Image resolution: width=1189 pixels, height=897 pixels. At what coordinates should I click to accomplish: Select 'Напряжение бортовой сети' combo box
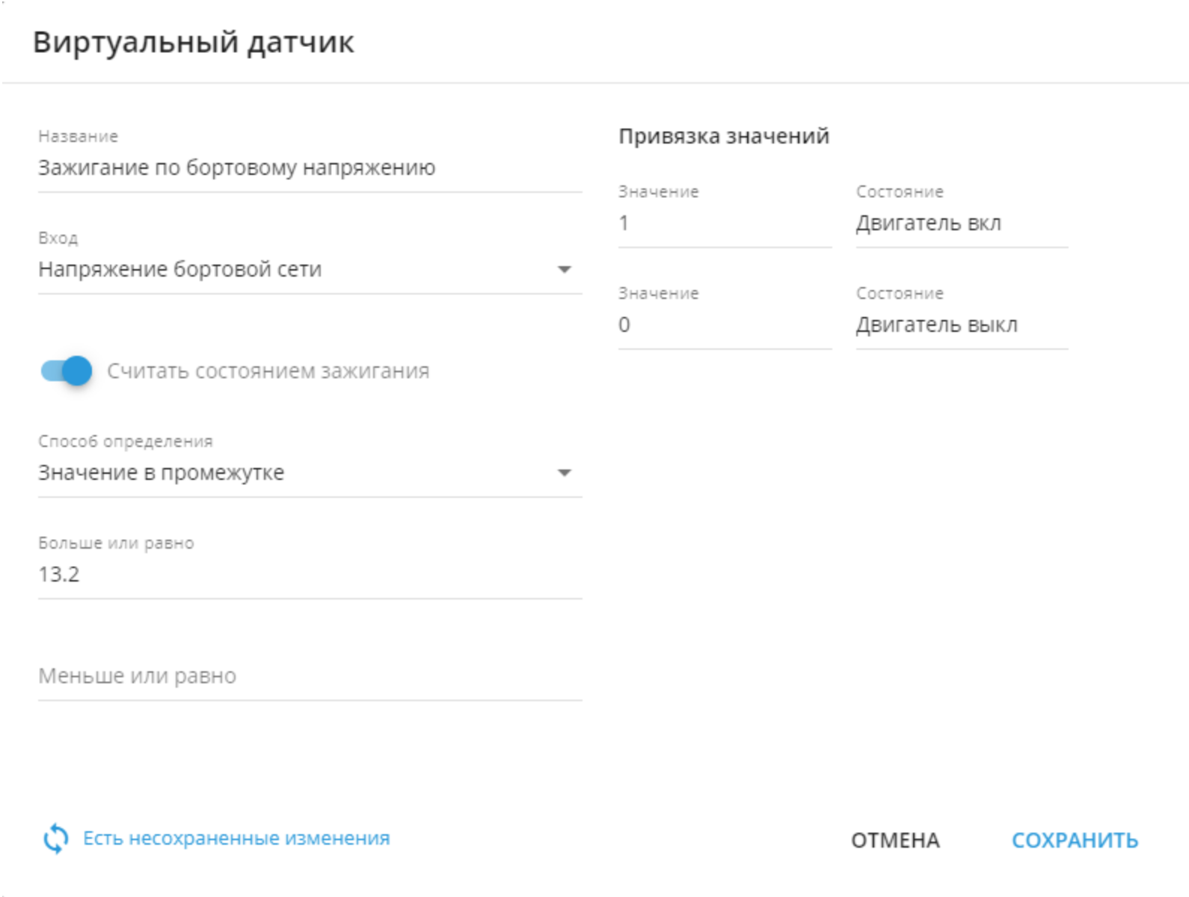click(310, 269)
